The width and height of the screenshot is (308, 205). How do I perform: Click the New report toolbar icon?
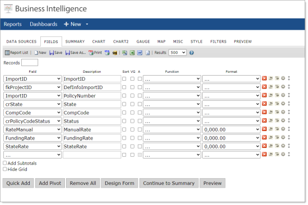click(40, 53)
